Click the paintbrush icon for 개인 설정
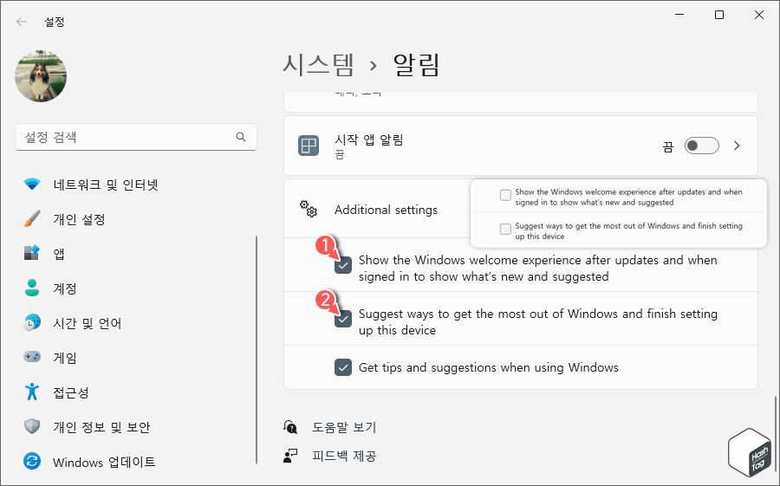The height and width of the screenshot is (486, 780). pos(32,219)
